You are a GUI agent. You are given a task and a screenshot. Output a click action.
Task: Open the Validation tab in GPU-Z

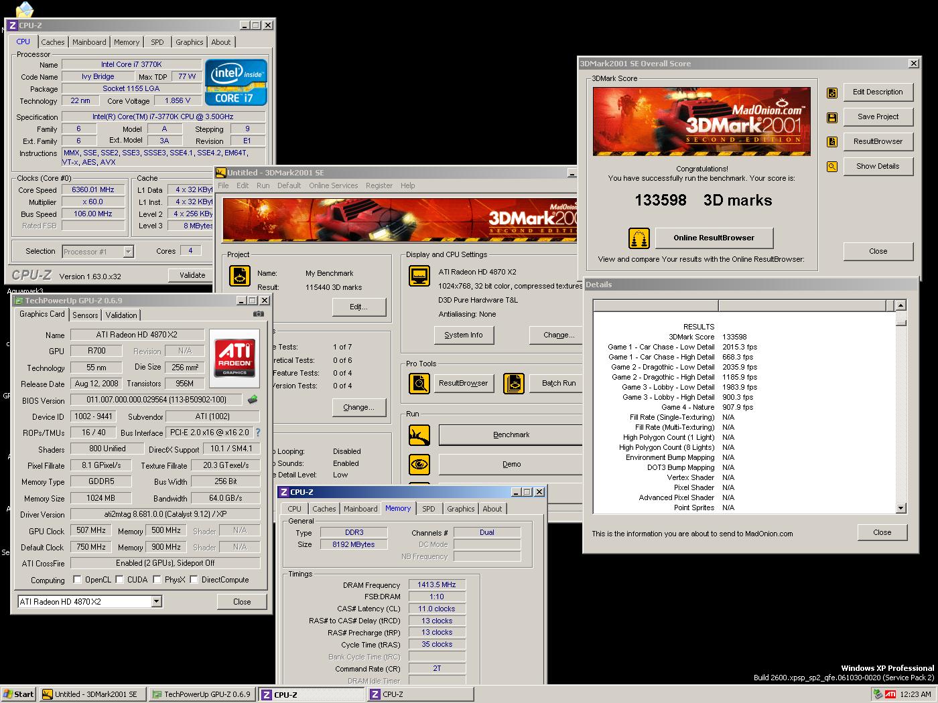click(x=121, y=315)
